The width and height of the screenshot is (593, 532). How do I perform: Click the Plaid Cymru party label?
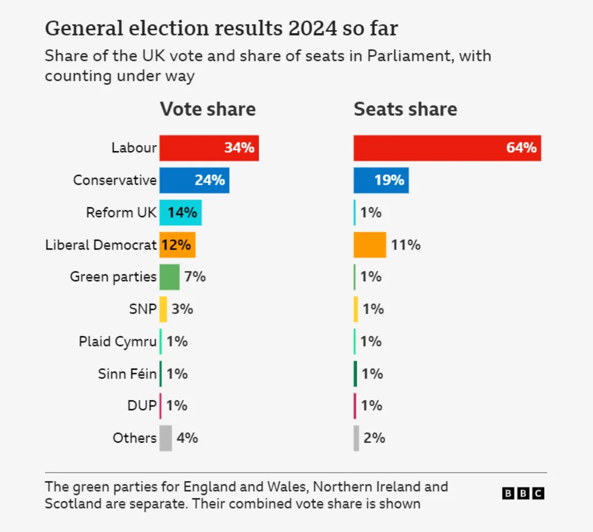pyautogui.click(x=118, y=342)
